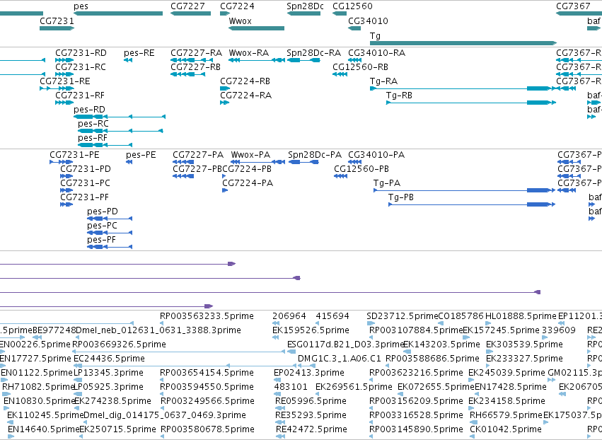
Task: Click protein Wwox-PA
Action: pos(250,155)
